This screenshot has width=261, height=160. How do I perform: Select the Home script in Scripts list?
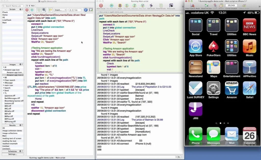13,15
